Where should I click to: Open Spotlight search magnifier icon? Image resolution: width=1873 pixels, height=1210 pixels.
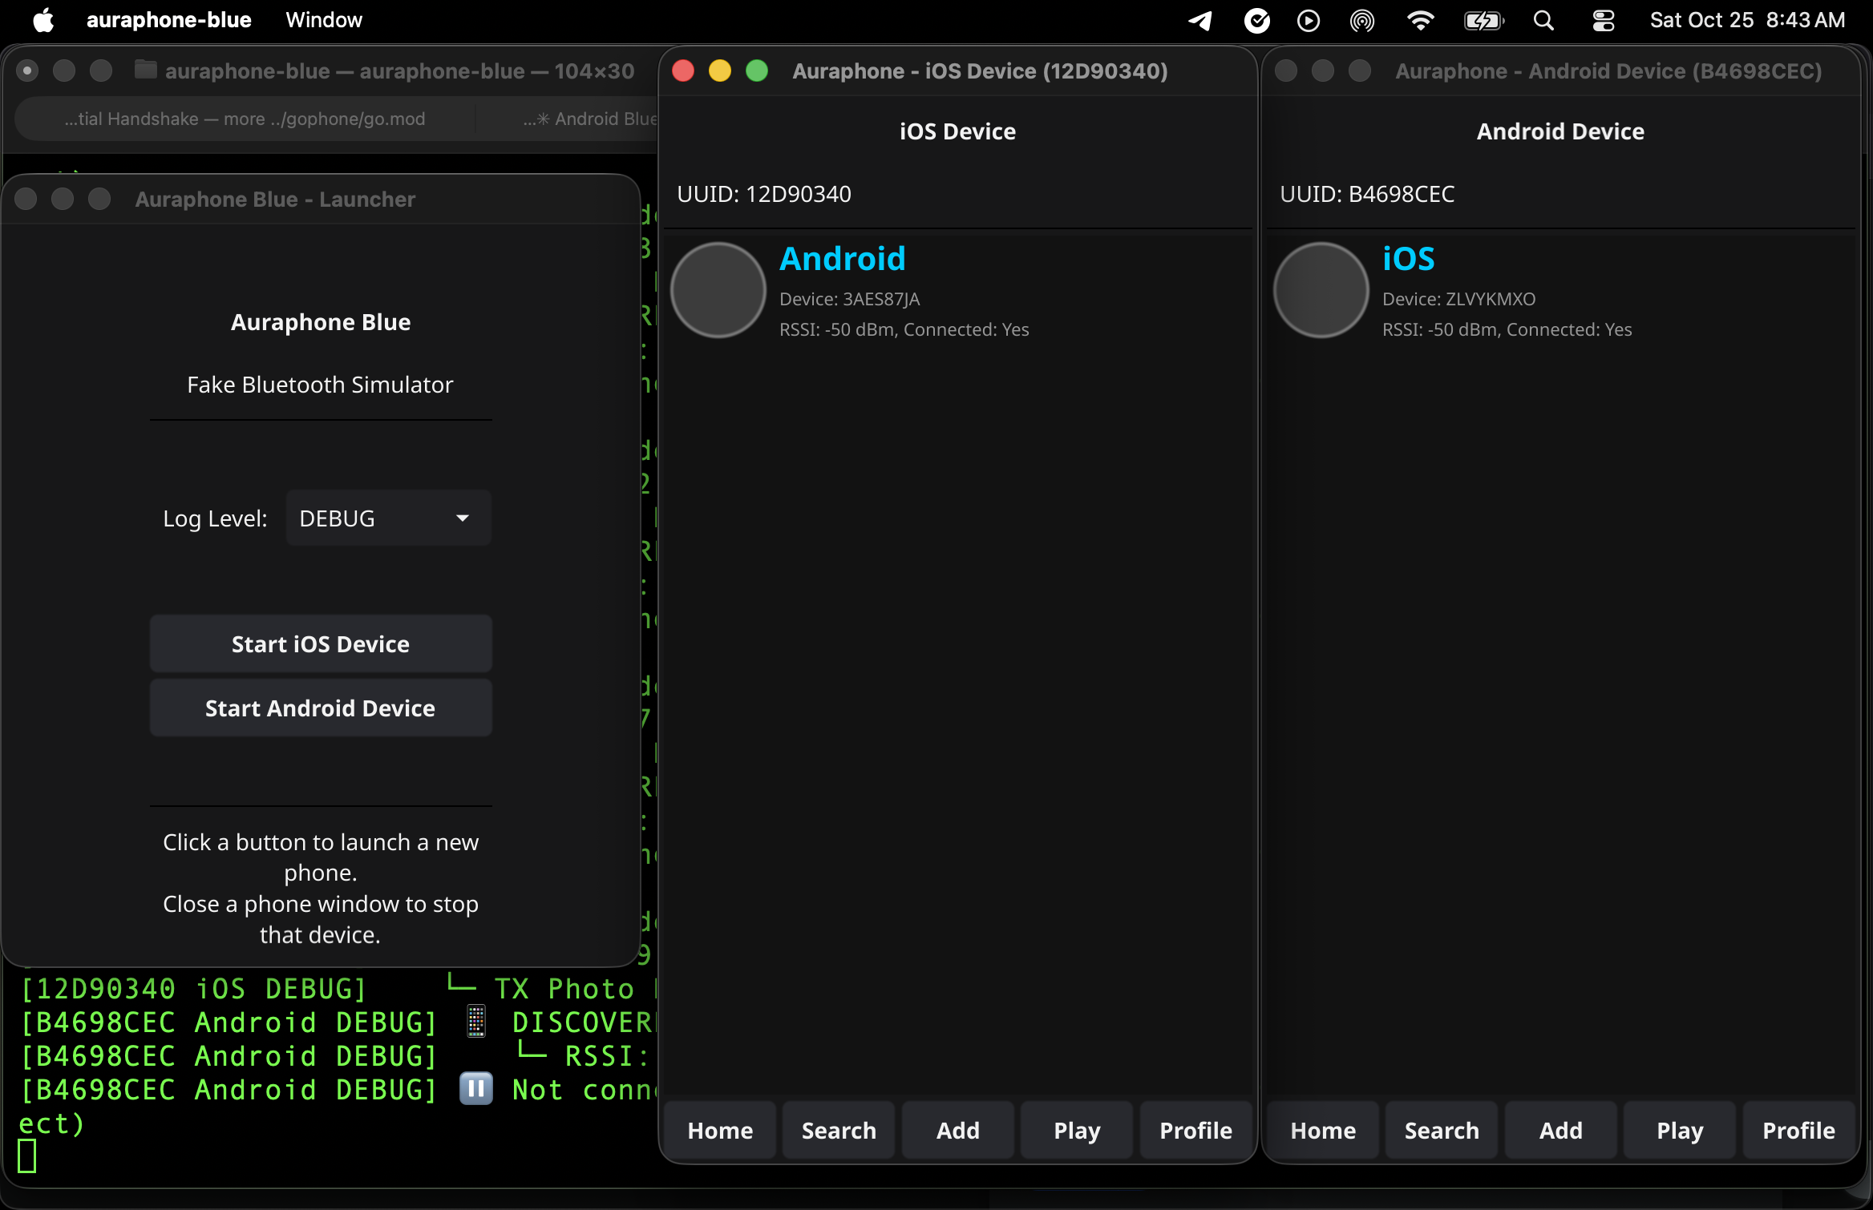click(x=1543, y=21)
